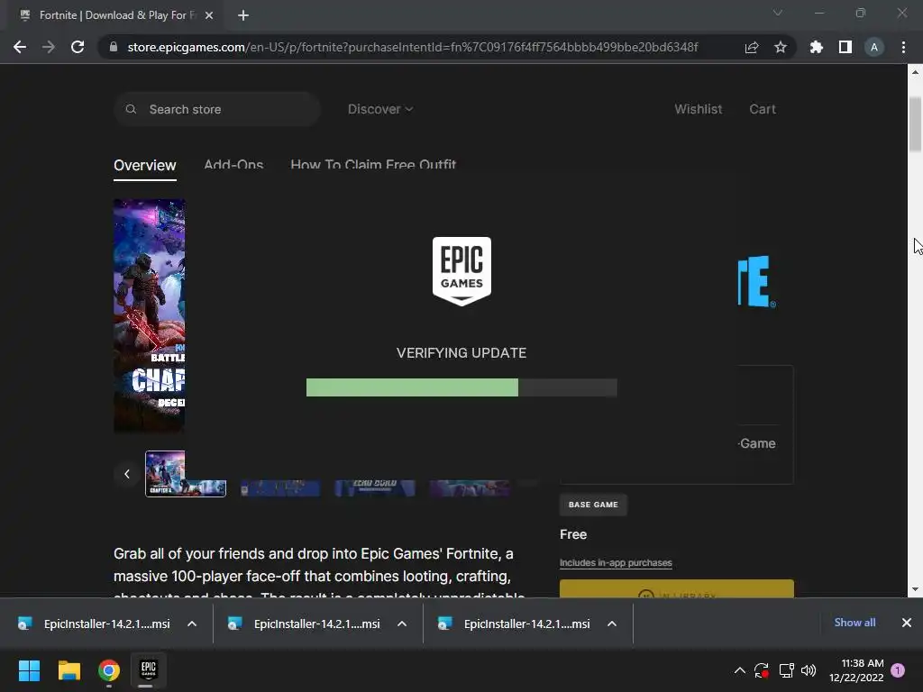Click the scrollbar up arrow
Viewport: 923px width, 692px height.
pyautogui.click(x=915, y=72)
